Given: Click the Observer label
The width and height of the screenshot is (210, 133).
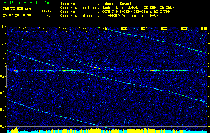Looking at the screenshot, I should tap(68, 4).
